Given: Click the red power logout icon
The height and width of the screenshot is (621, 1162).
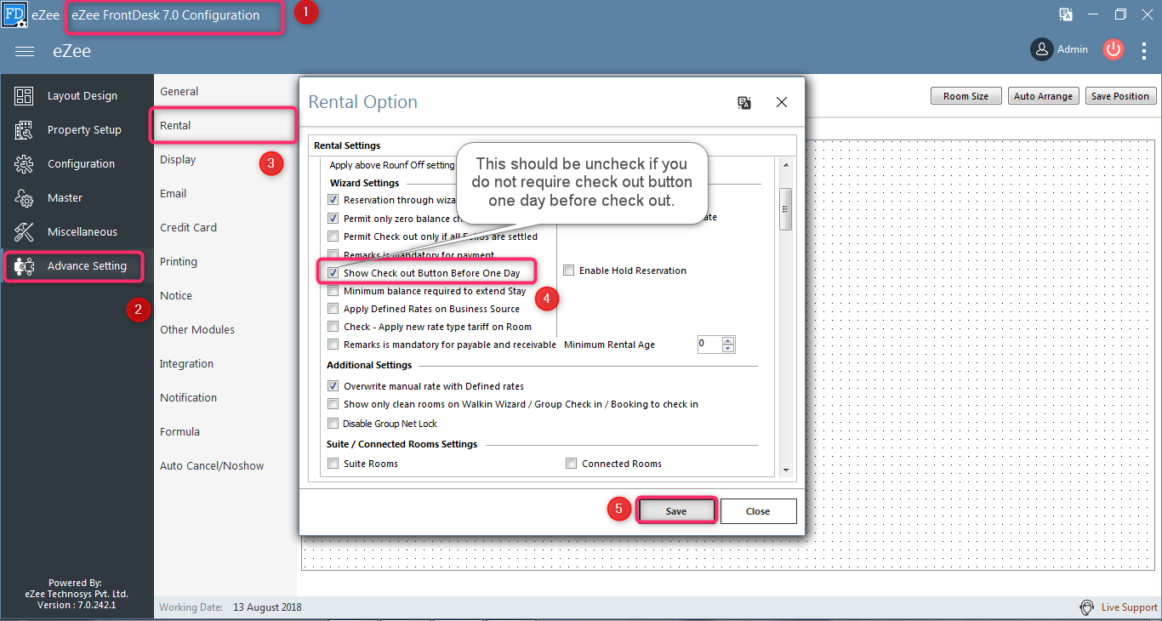Looking at the screenshot, I should pyautogui.click(x=1113, y=49).
